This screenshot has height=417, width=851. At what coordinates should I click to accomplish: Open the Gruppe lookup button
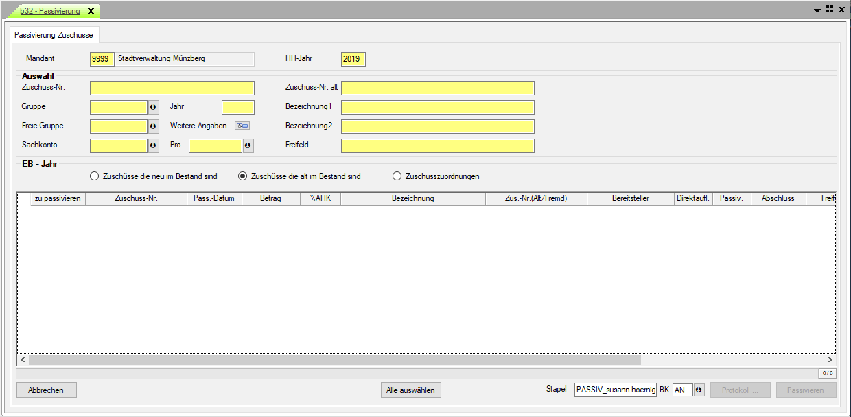click(x=153, y=107)
